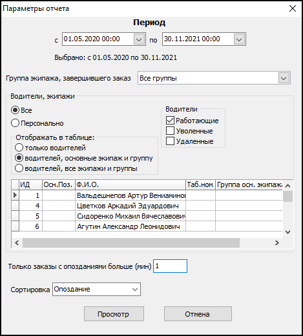Screen dimensions: 303x336
Task: Click the table's scroll up arrow
Action: point(288,186)
